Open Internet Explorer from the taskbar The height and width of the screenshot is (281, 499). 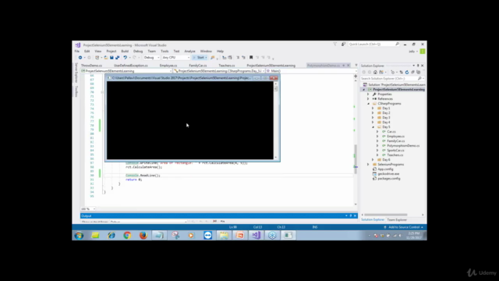[111, 236]
